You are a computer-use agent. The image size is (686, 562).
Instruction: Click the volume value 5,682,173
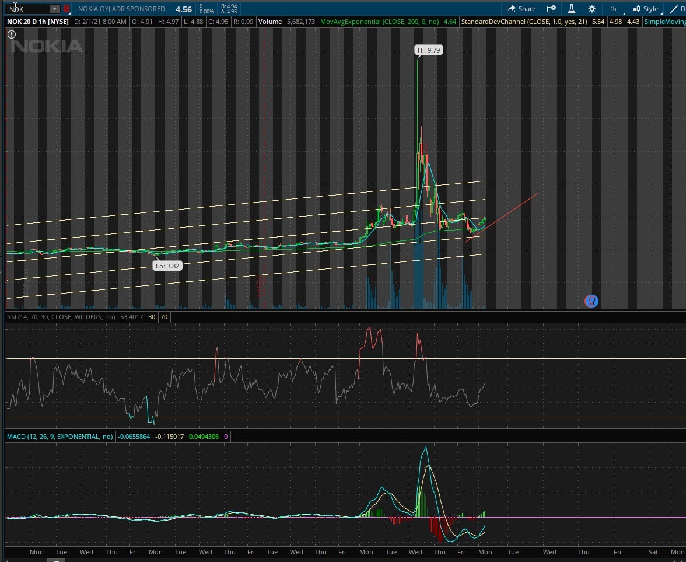click(301, 22)
